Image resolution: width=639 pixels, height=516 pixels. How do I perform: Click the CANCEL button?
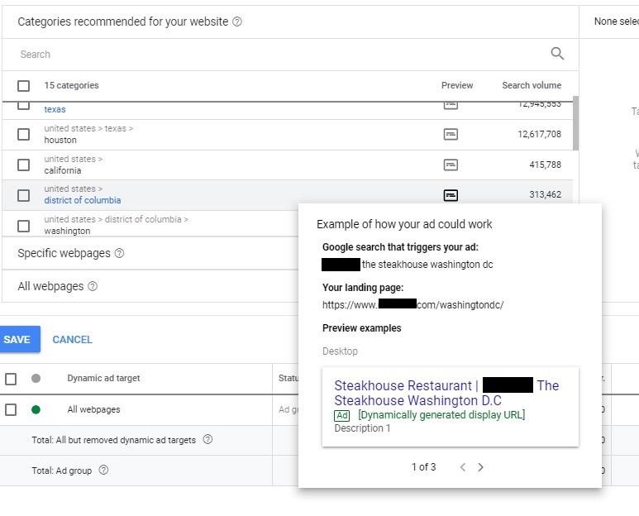pyautogui.click(x=72, y=340)
